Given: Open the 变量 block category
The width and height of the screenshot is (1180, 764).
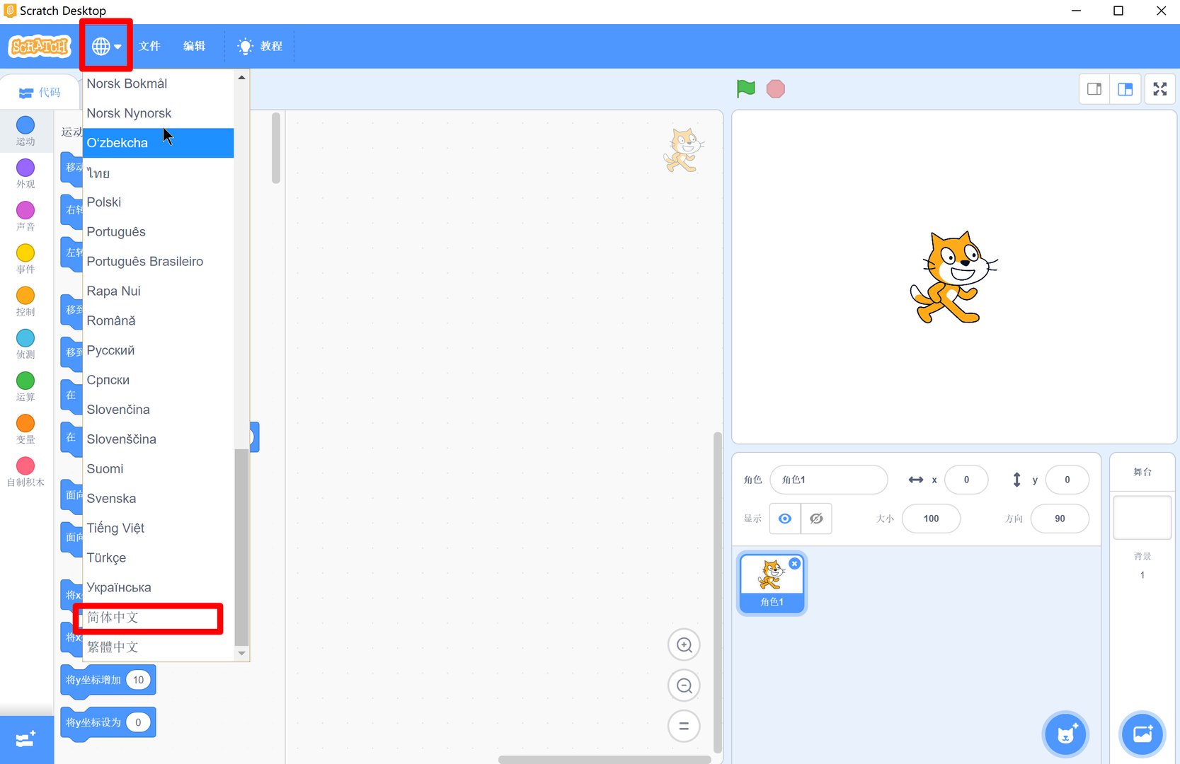Looking at the screenshot, I should [x=25, y=429].
